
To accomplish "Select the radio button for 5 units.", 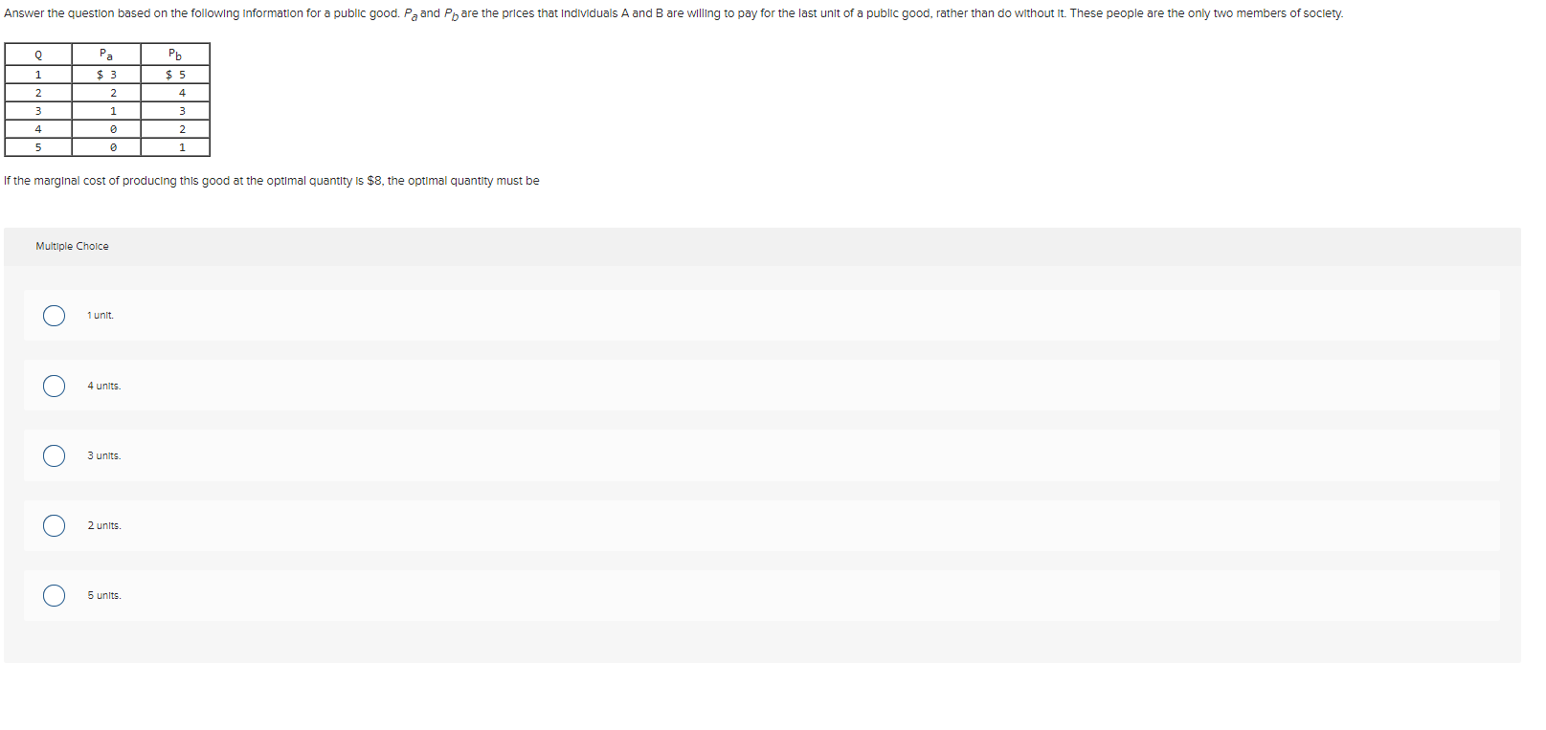I will click(54, 595).
